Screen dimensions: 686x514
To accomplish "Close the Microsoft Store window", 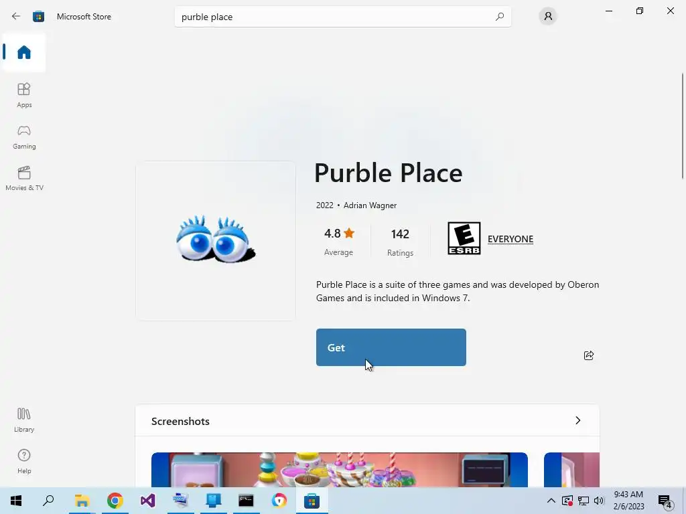I will pyautogui.click(x=670, y=11).
